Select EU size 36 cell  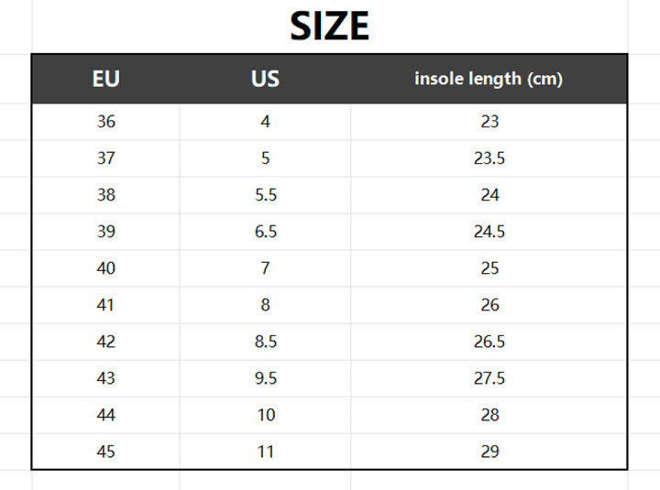point(106,122)
